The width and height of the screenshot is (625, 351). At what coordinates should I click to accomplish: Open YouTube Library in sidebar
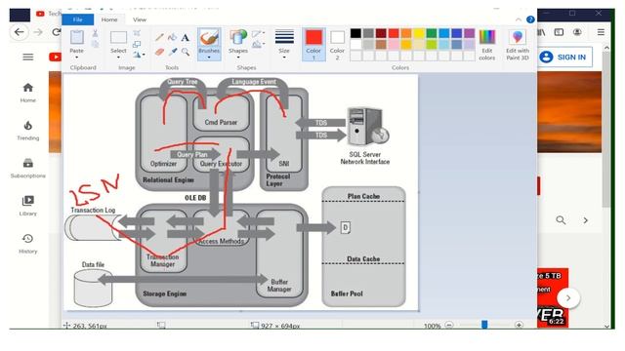28,206
